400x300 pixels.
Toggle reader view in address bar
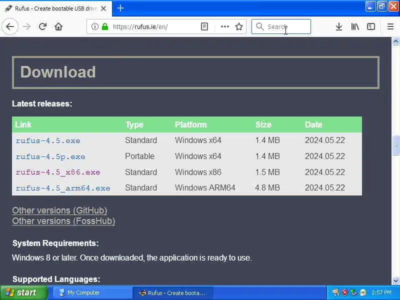tap(204, 26)
